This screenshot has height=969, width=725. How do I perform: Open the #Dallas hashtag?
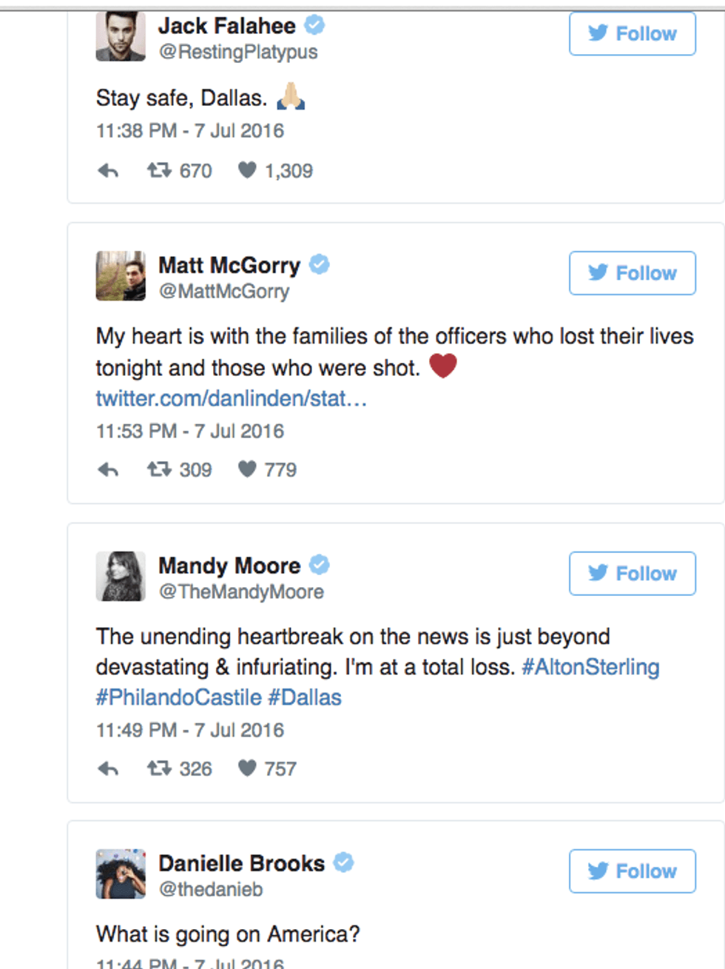tap(305, 698)
